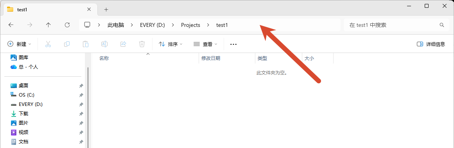Add a new tab with plus button
Screen dimensions: 454x148
pos(106,9)
